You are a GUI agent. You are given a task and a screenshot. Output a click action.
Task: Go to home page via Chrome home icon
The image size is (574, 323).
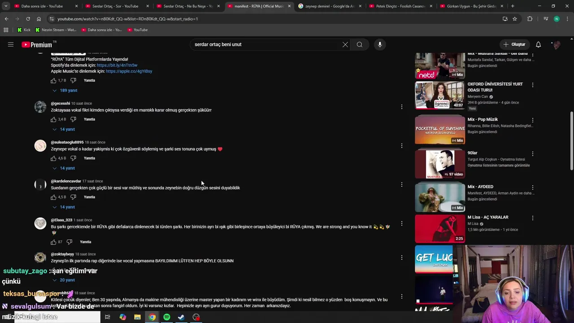pyautogui.click(x=39, y=19)
